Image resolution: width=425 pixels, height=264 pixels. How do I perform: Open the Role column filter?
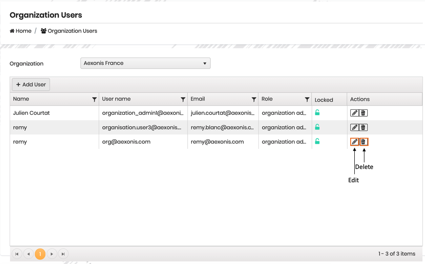click(307, 99)
